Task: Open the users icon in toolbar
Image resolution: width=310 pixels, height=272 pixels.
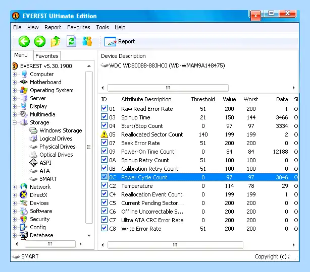Action: click(x=87, y=41)
